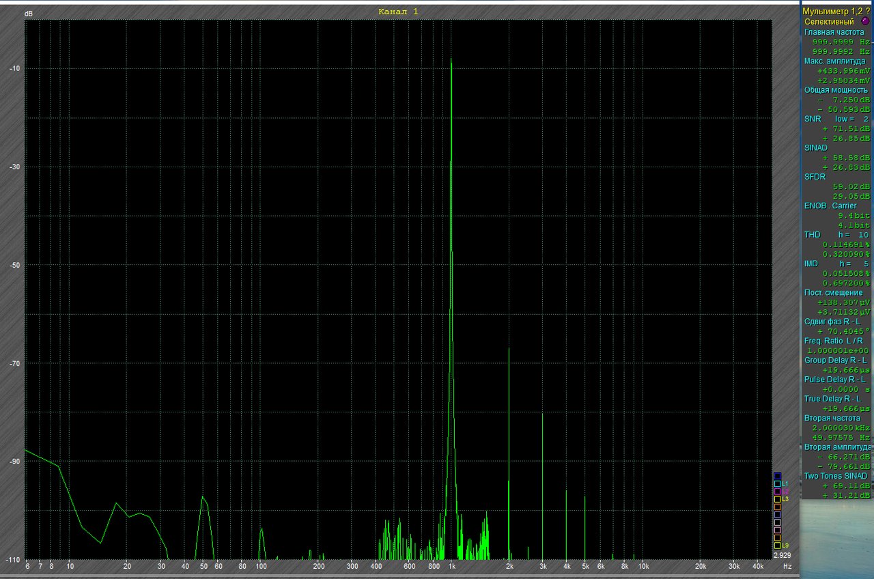The image size is (874, 579).
Task: Click the SFDR label
Action: click(814, 176)
